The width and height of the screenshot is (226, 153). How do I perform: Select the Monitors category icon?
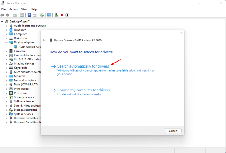11,76
